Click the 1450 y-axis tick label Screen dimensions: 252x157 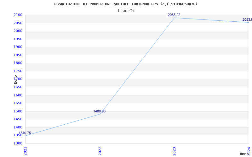click(x=18, y=119)
